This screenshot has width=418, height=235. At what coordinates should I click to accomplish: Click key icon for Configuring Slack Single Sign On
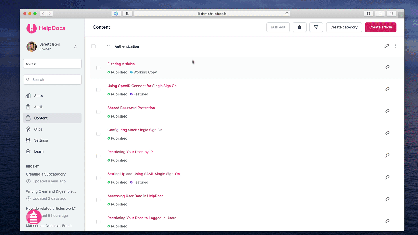point(387,133)
